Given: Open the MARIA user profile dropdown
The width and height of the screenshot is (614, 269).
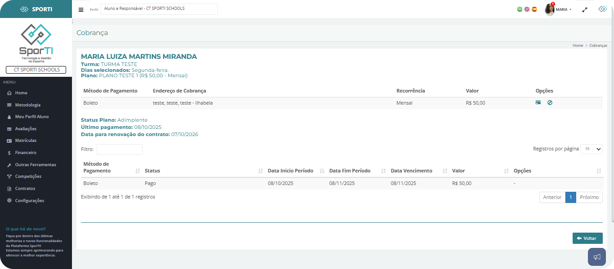Looking at the screenshot, I should click(x=559, y=9).
